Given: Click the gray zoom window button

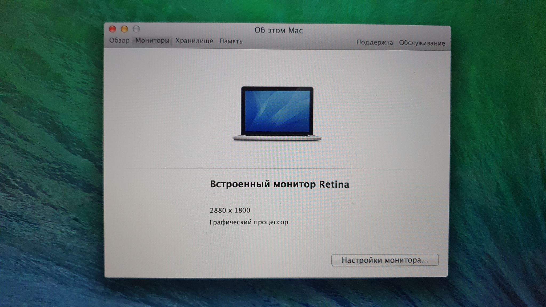Looking at the screenshot, I should [x=136, y=29].
